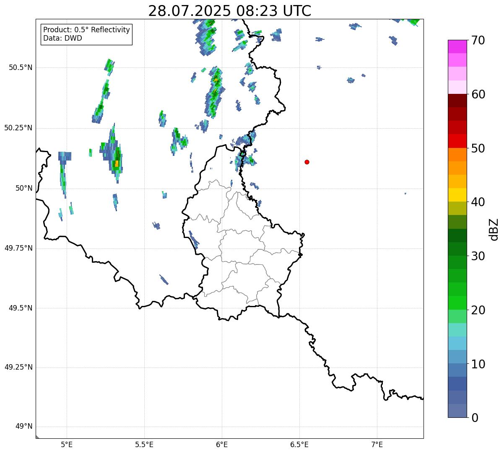
Task: Click the 6°E longitude label
Action: (222, 444)
